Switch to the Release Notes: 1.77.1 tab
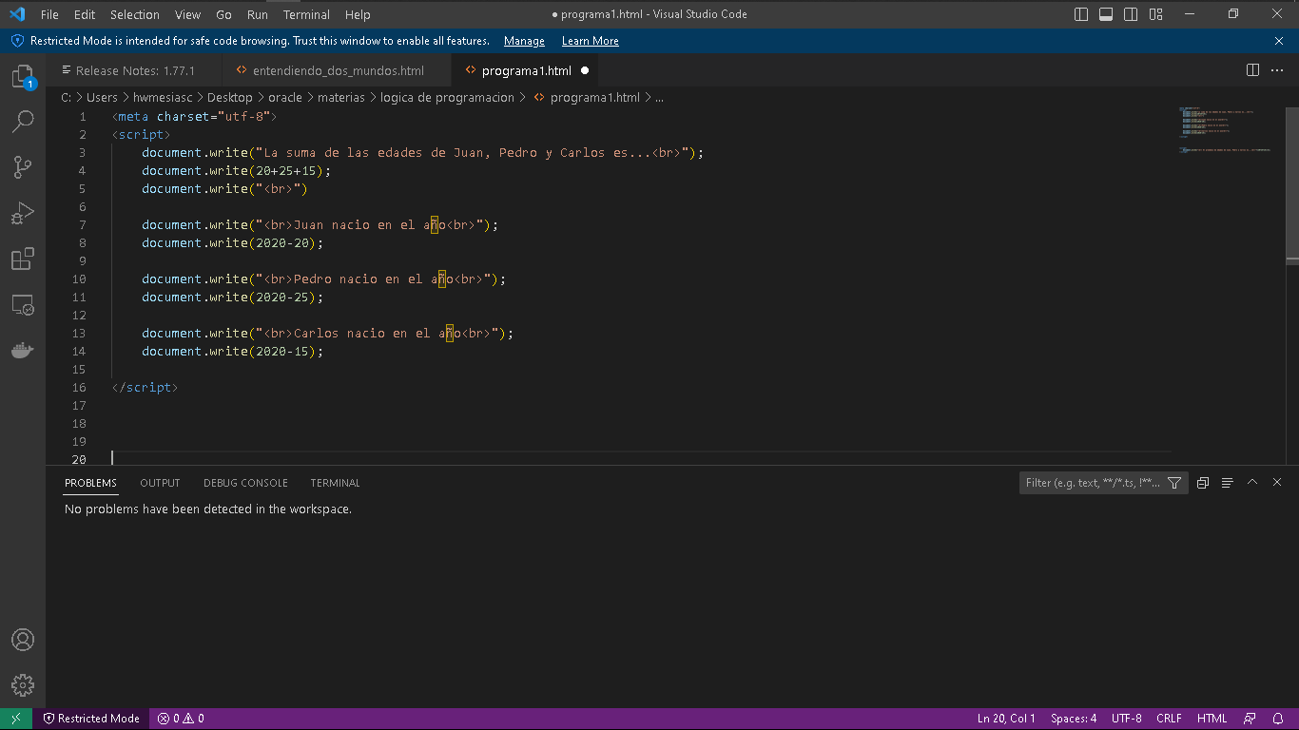This screenshot has width=1299, height=730. (x=134, y=70)
